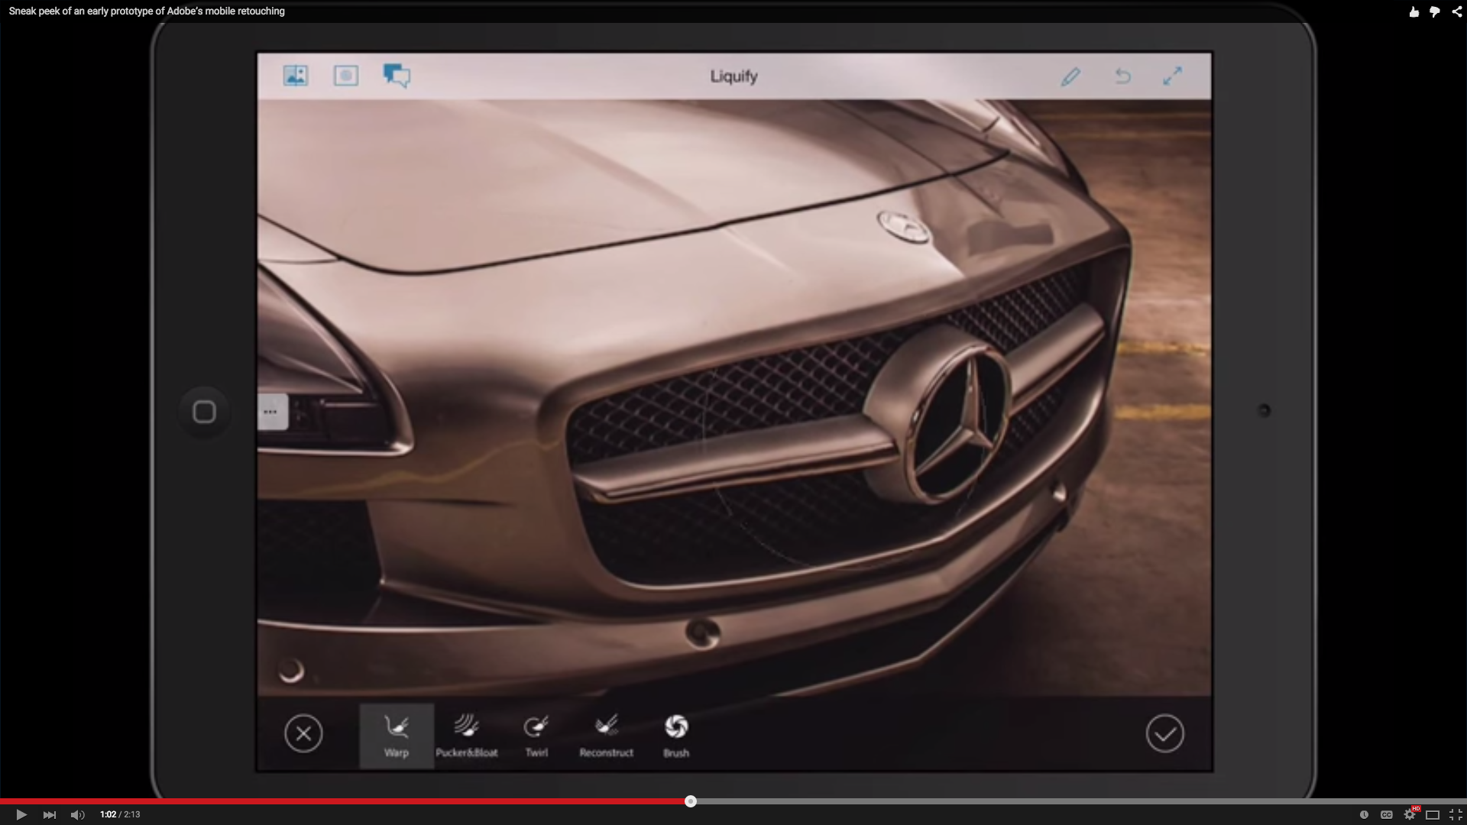Open the comments speech bubble icon

coord(397,76)
